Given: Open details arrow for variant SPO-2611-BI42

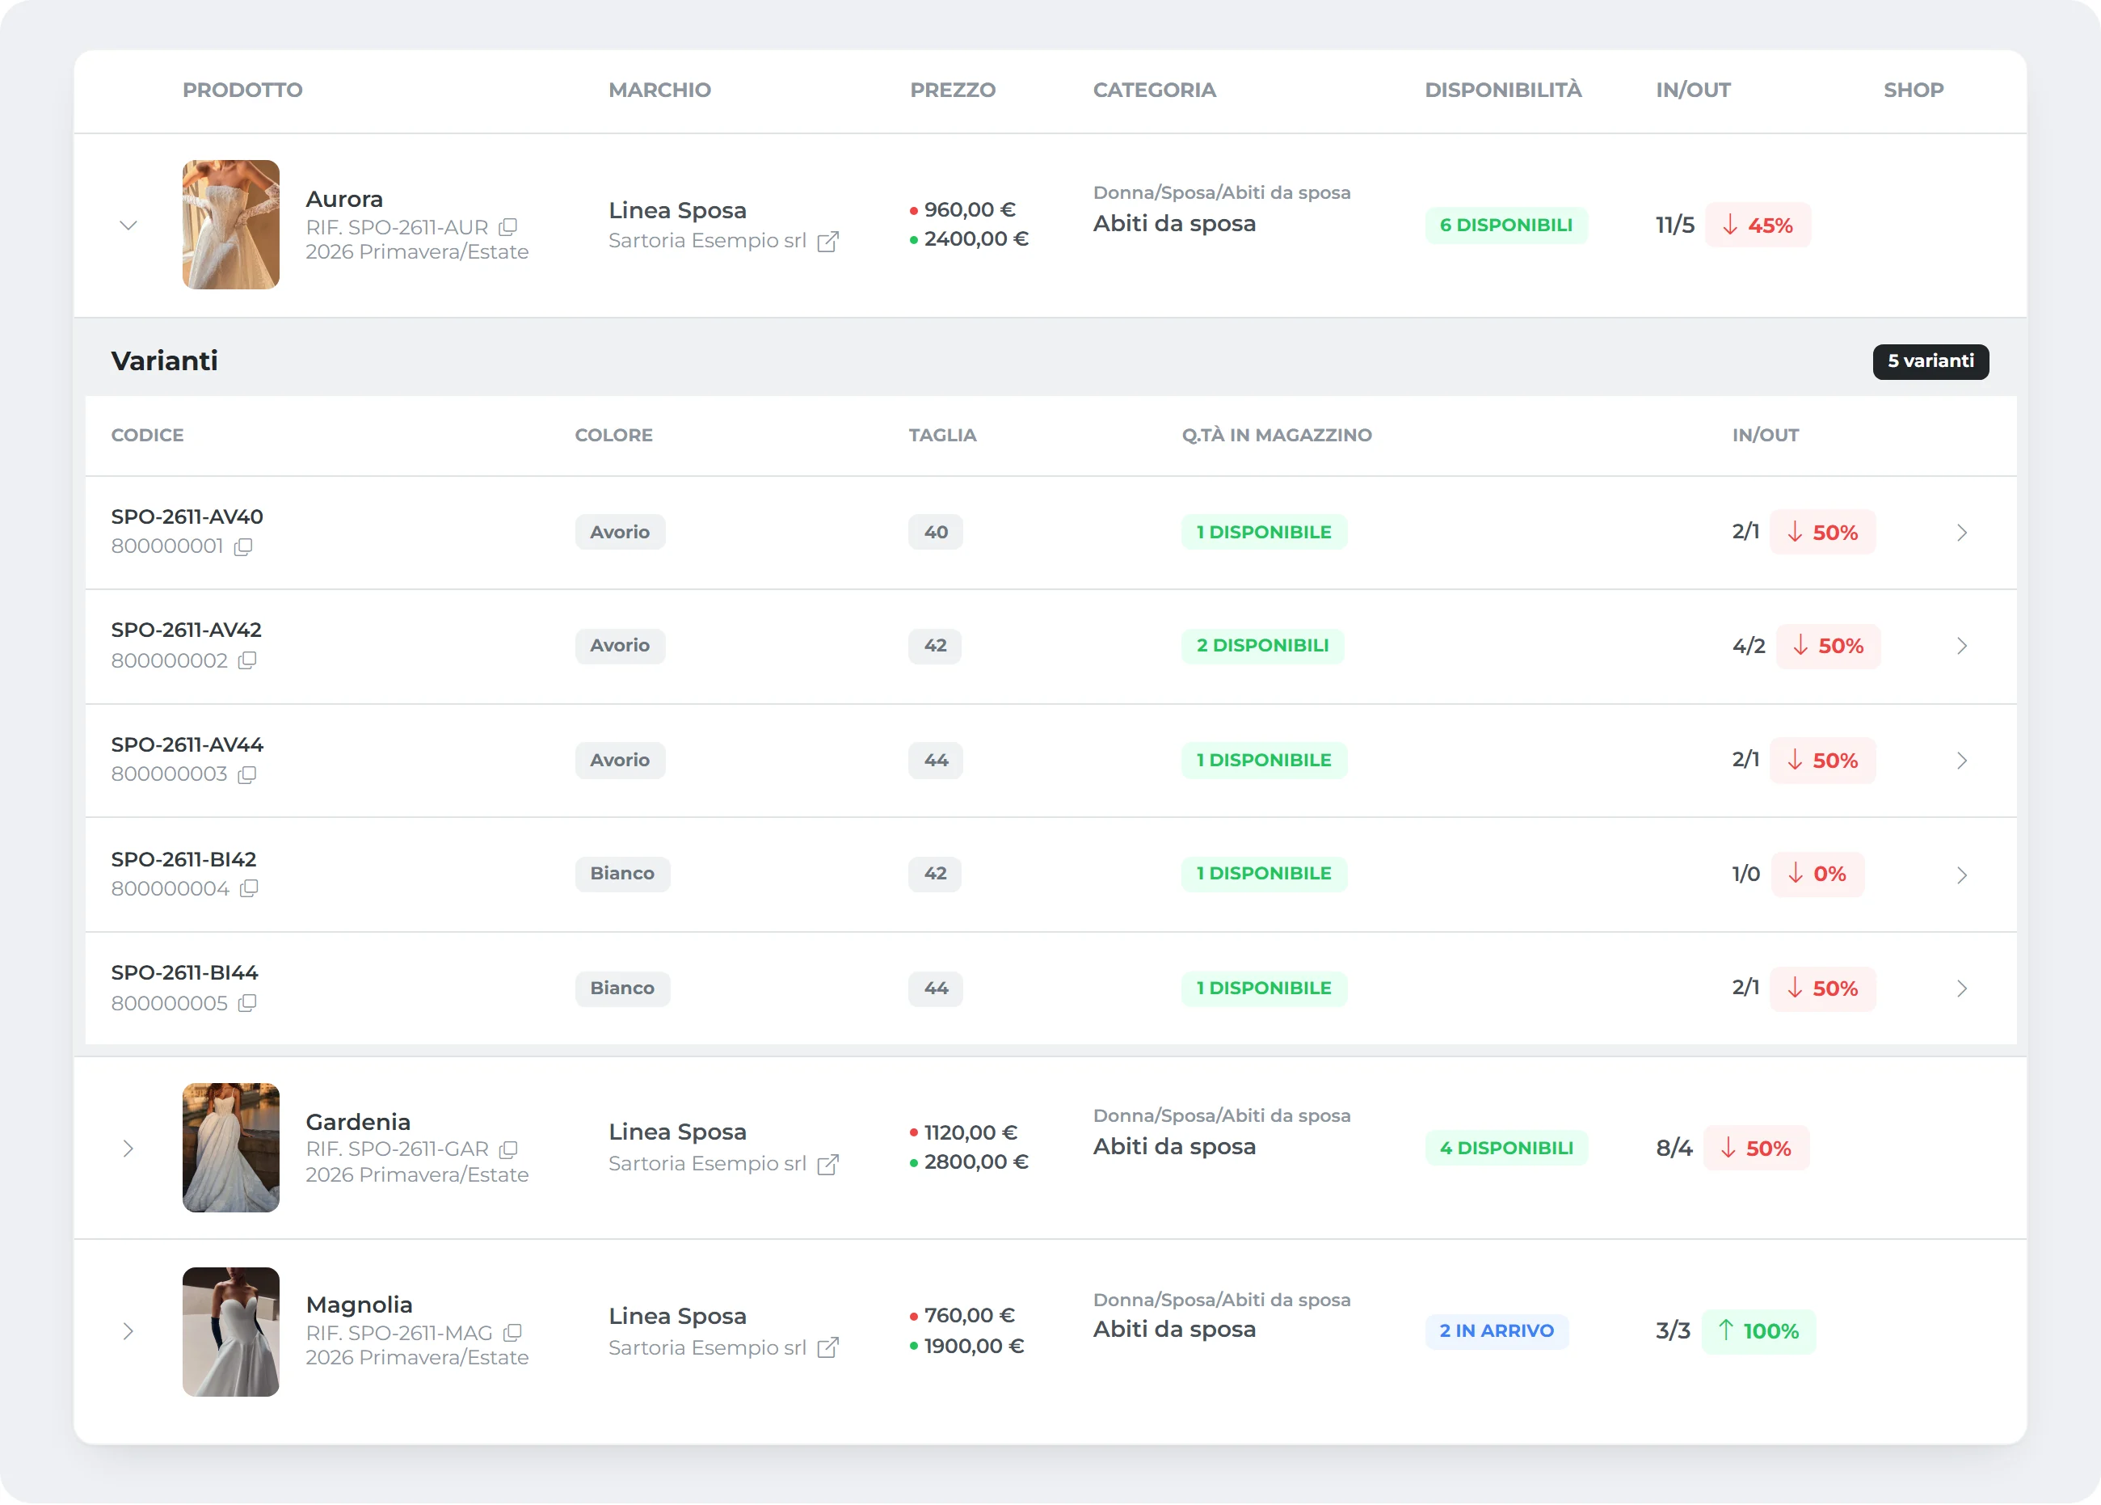Looking at the screenshot, I should click(1961, 875).
